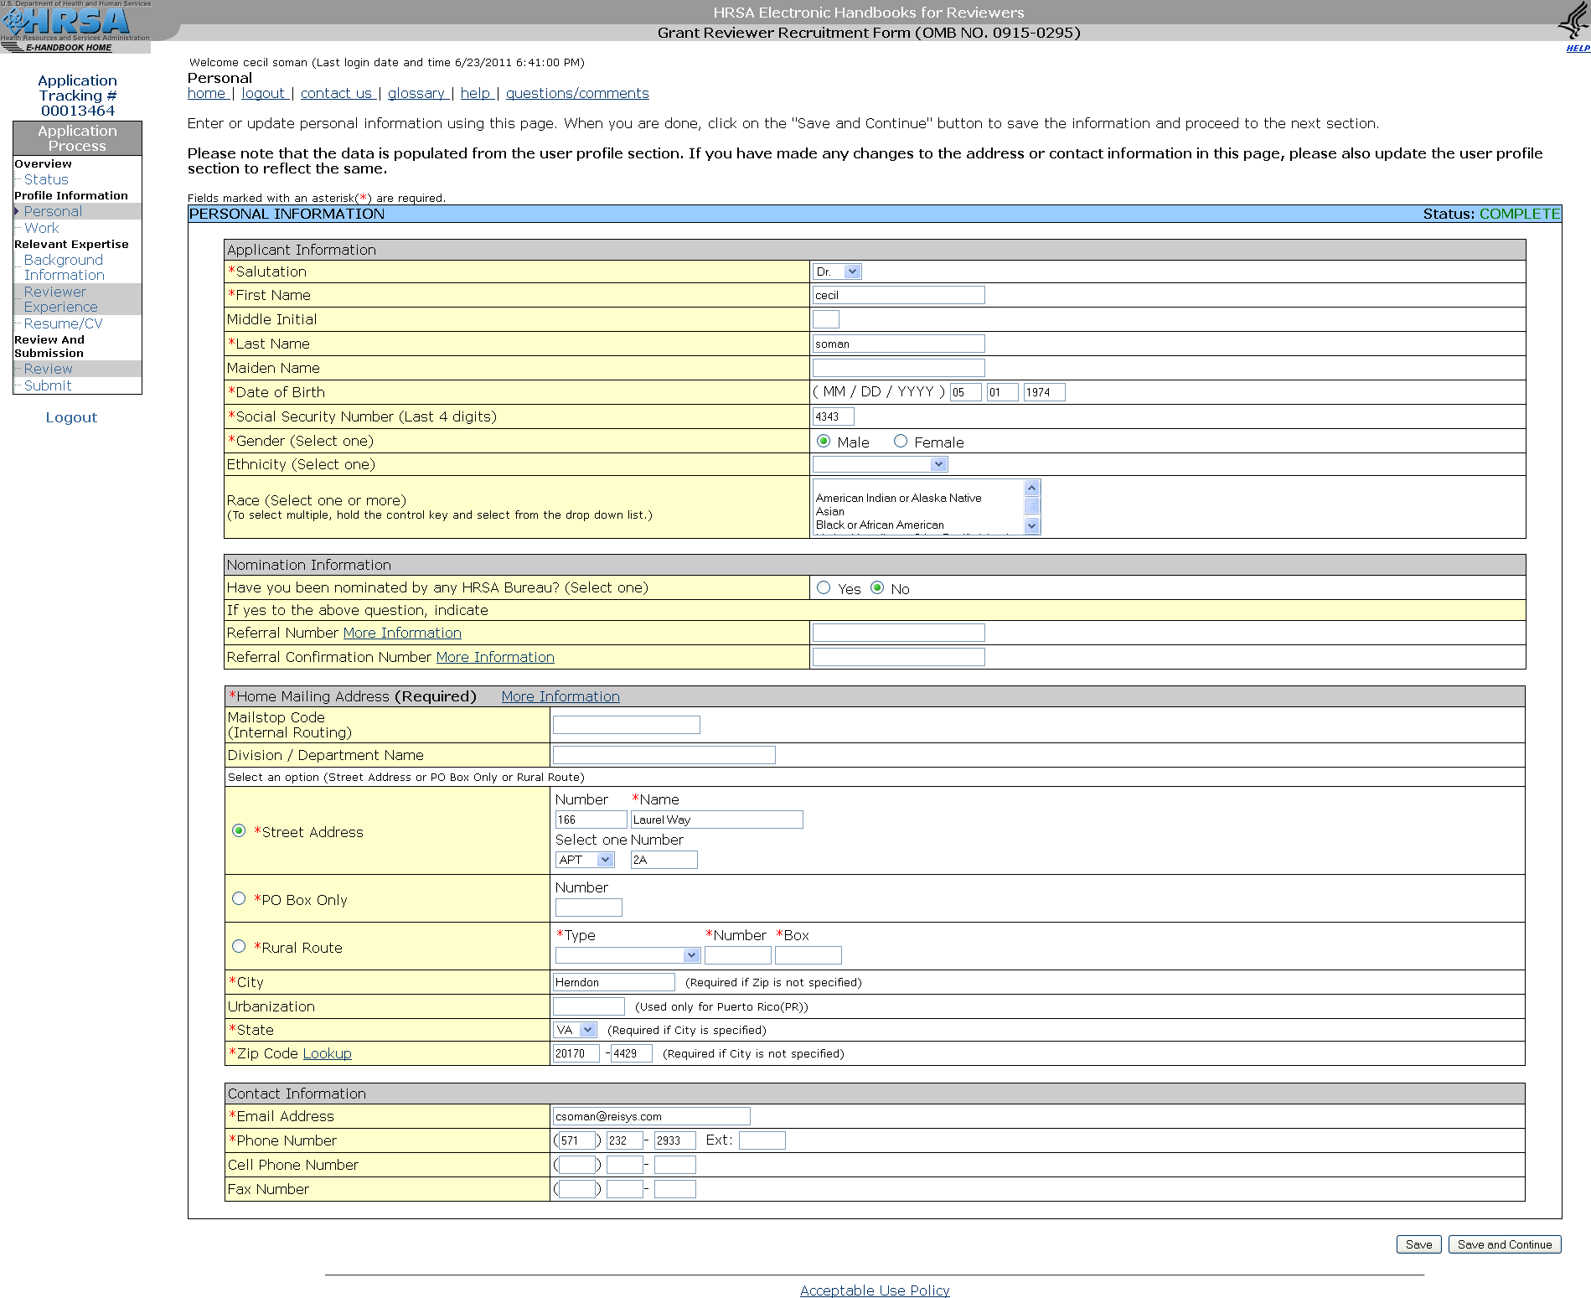The height and width of the screenshot is (1298, 1591).
Task: Open the APT unit type dropdown
Action: coord(585,860)
